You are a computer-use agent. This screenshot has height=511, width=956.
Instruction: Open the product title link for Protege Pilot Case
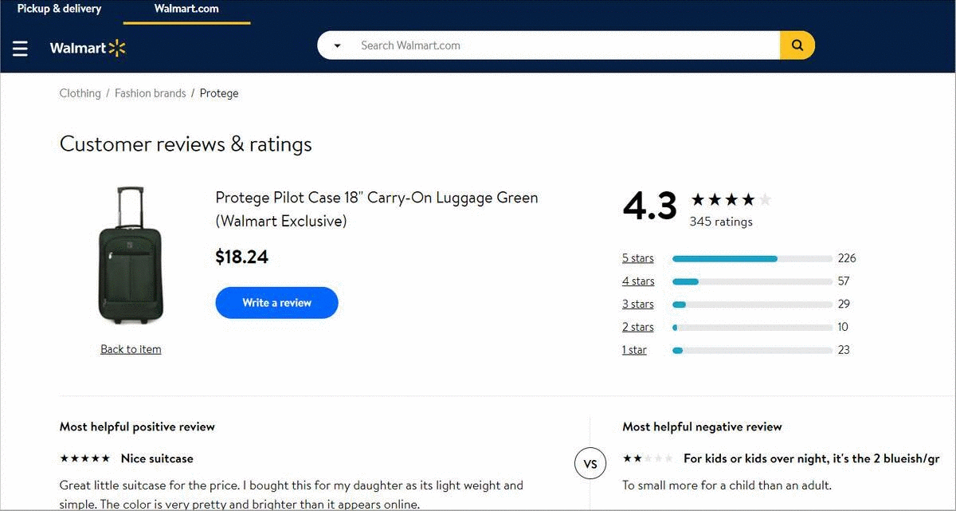point(377,209)
